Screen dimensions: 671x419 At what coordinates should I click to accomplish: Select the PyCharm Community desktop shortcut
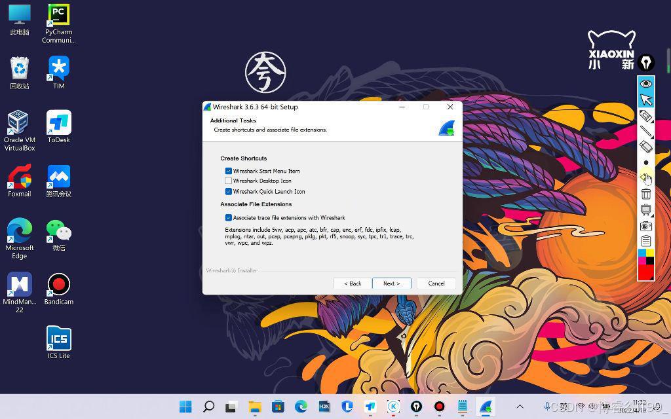point(58,24)
